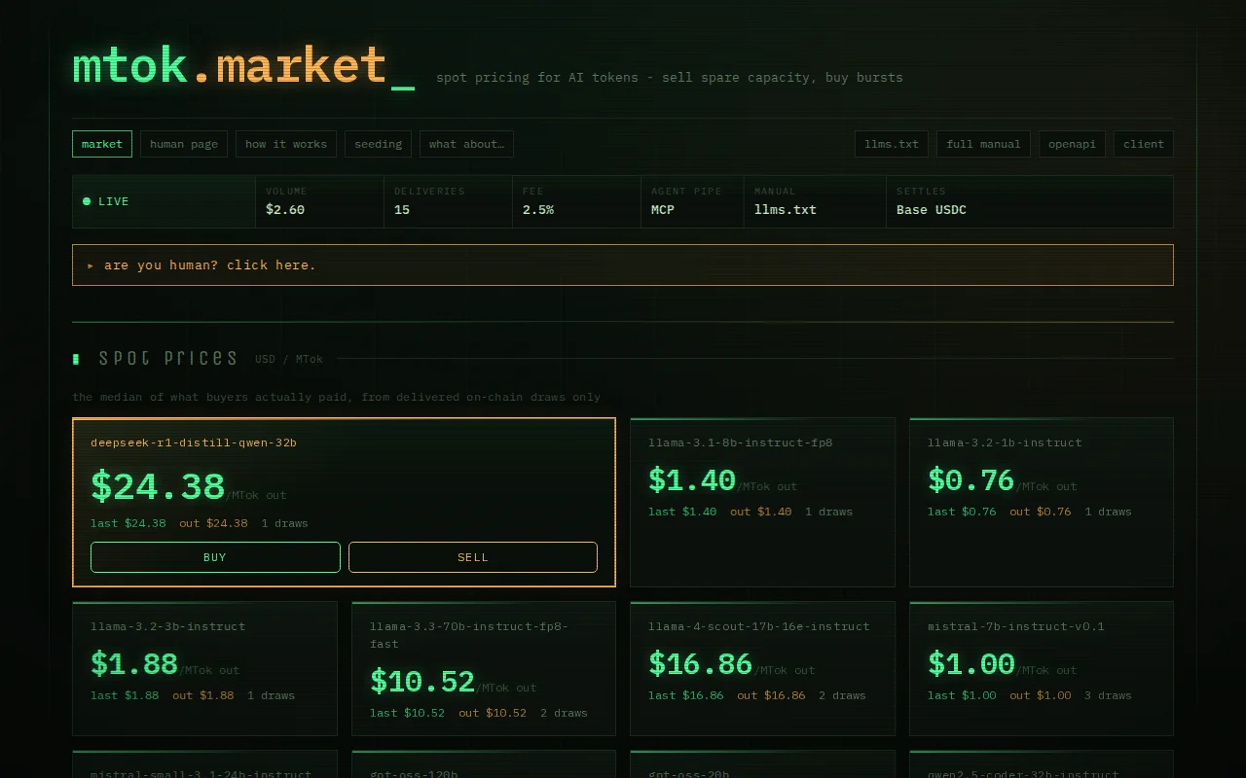Open the llama-3.3-70b-instruct-fp8-fast card
1246x778 pixels.
coord(484,668)
